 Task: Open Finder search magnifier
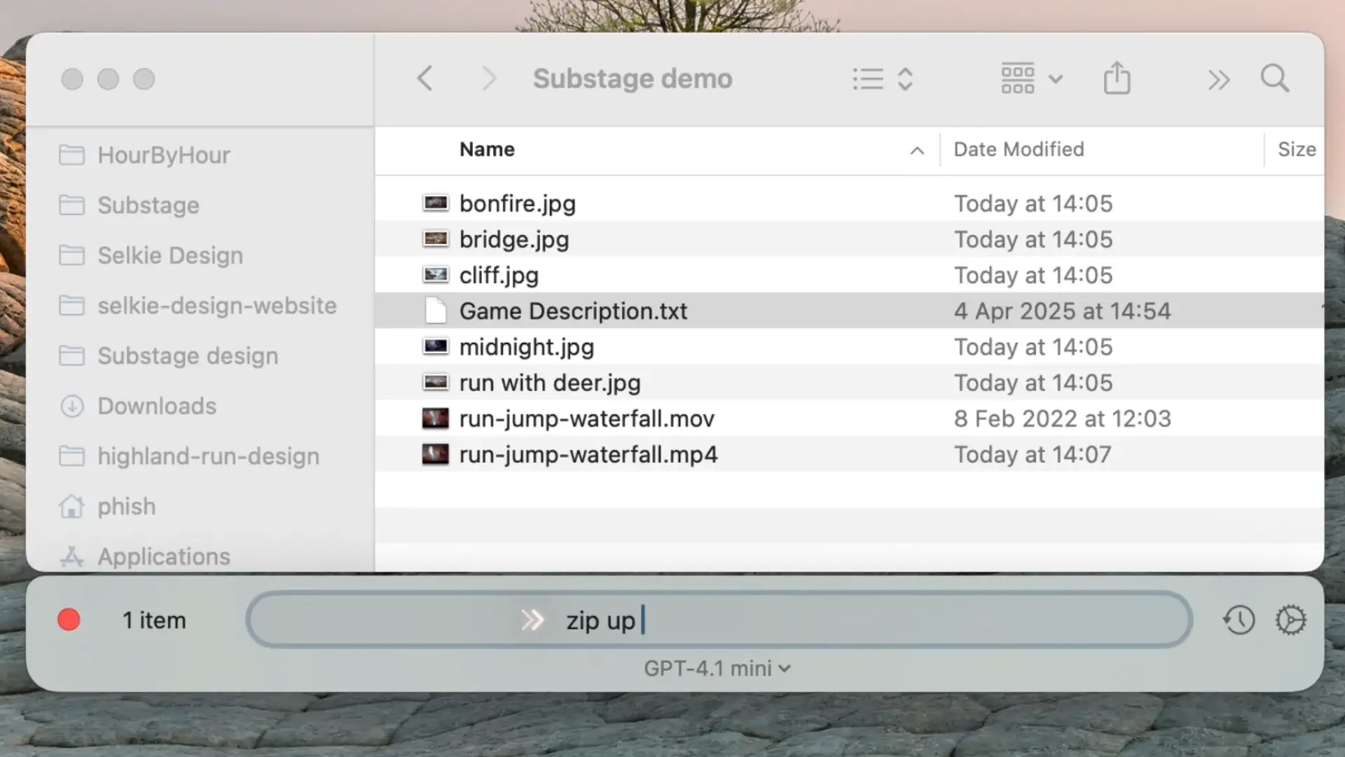(1275, 79)
